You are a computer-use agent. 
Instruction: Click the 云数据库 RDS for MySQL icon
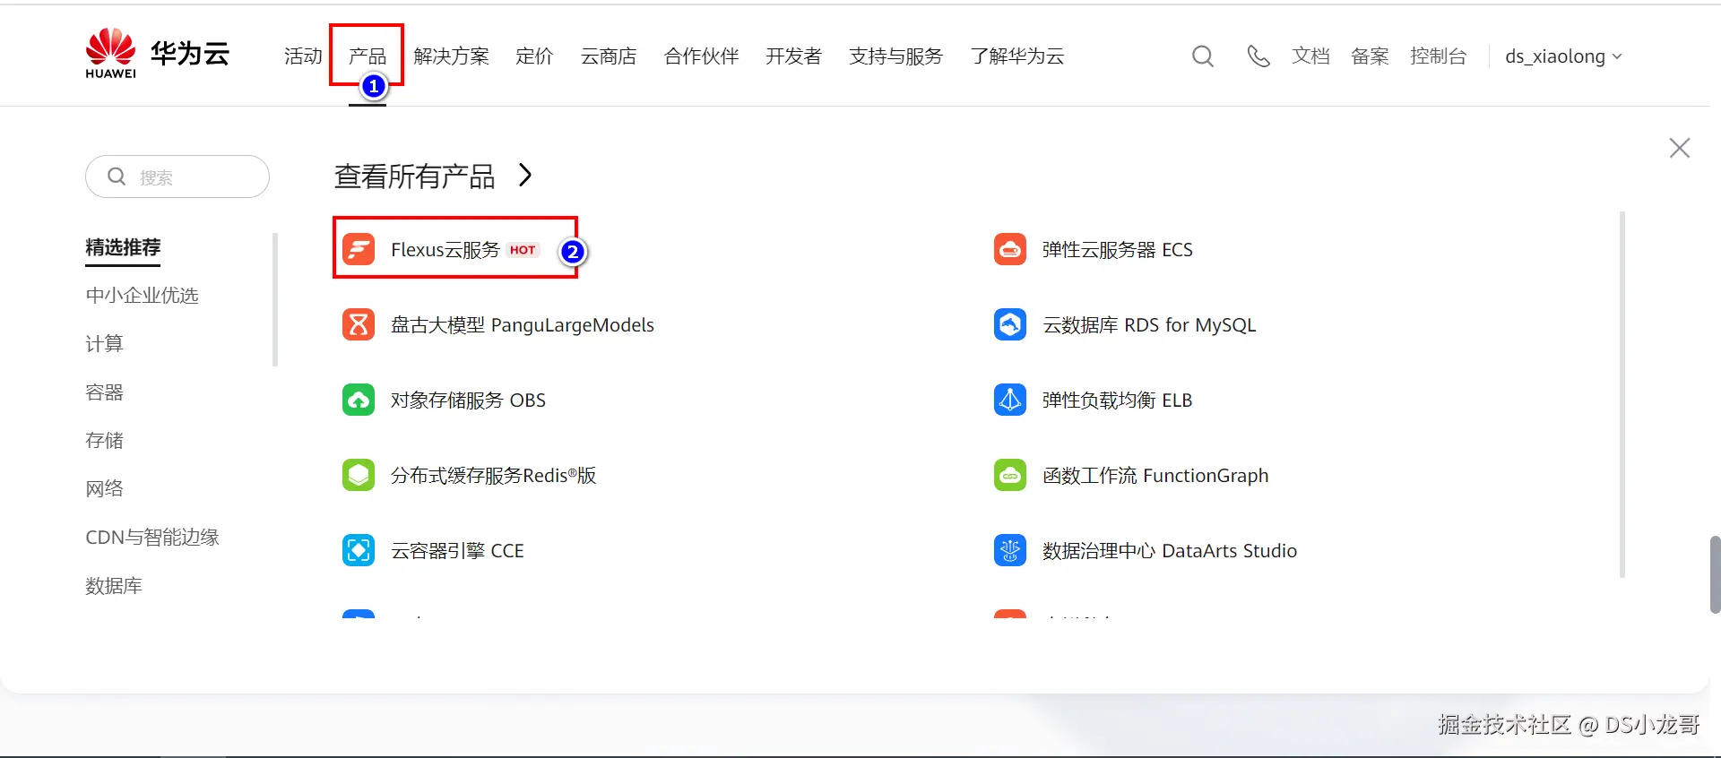tap(1010, 324)
